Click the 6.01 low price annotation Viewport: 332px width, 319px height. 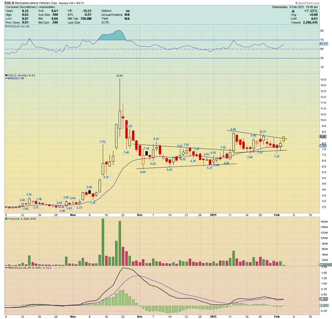[x=169, y=170]
